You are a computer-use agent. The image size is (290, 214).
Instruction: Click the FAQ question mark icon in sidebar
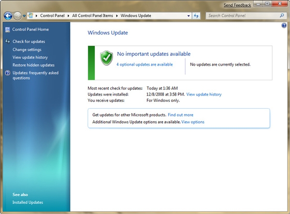[8, 73]
